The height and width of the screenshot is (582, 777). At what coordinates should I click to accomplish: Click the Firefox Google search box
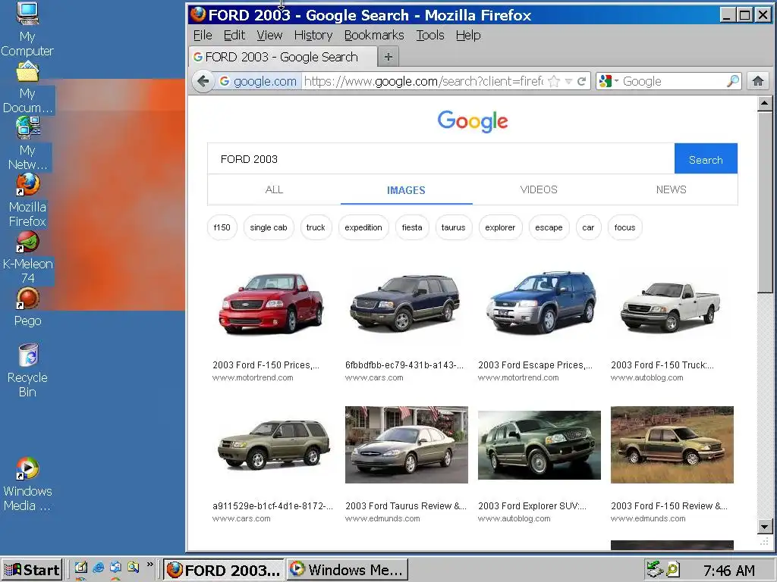pyautogui.click(x=668, y=81)
